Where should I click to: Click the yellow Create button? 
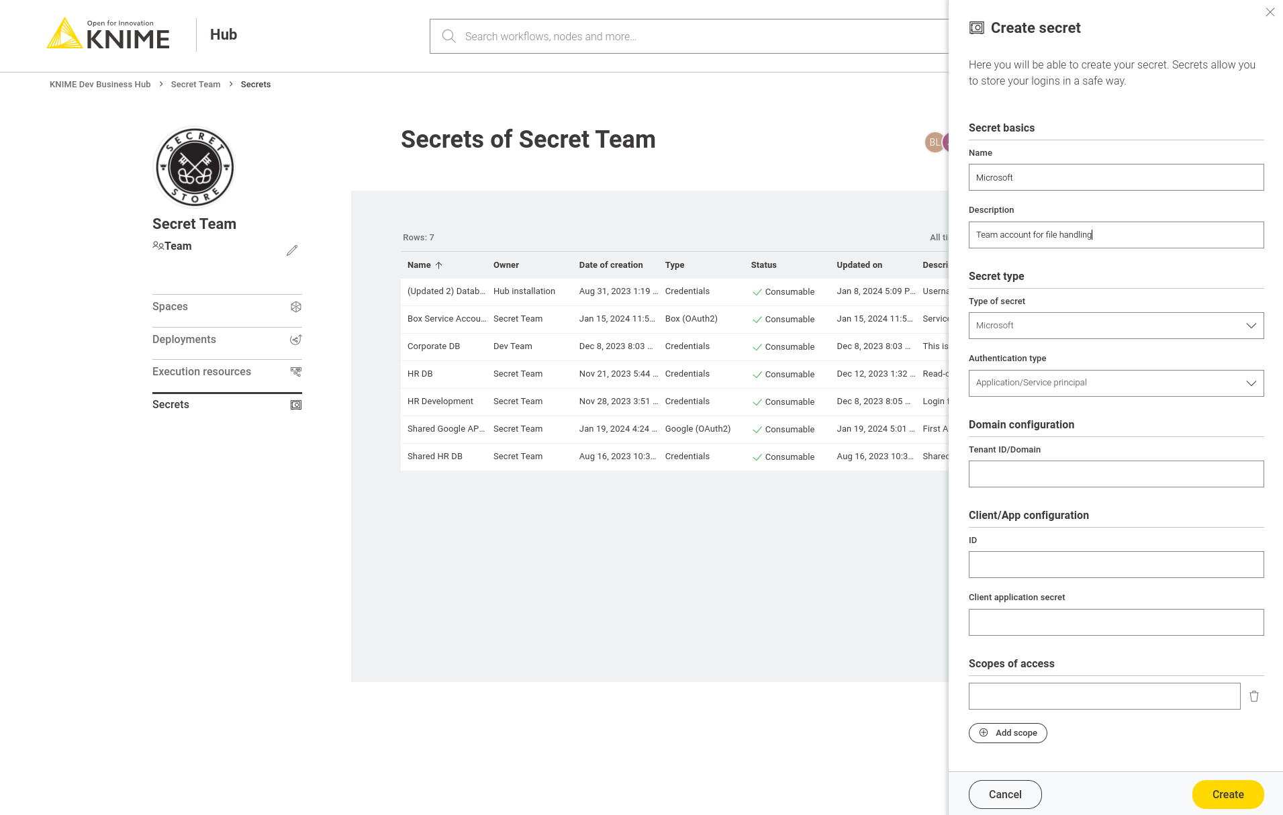[1228, 794]
